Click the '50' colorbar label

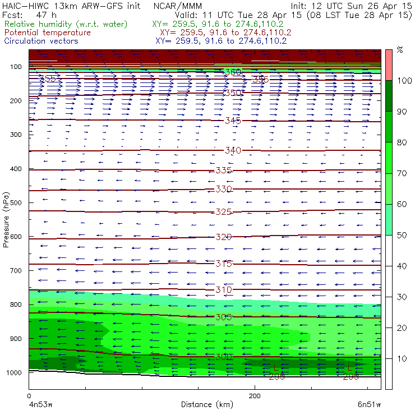(x=402, y=235)
